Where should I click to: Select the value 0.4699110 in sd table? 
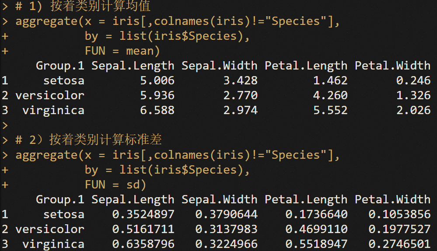[316, 229]
